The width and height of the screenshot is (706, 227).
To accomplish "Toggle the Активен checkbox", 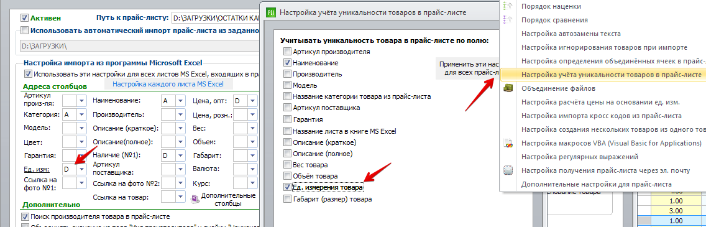I will pos(24,18).
